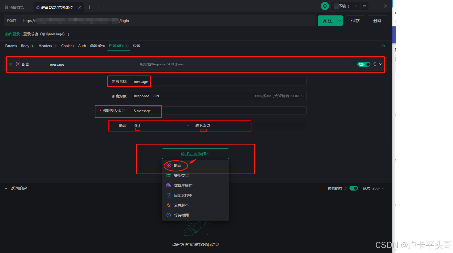Click the drag handle of the 断言 row
The height and width of the screenshot is (253, 453).
10,64
